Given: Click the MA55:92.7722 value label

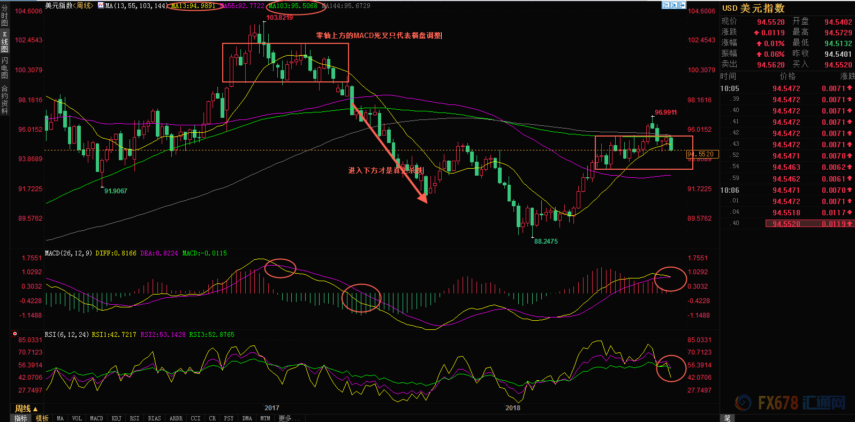Looking at the screenshot, I should tap(242, 6).
